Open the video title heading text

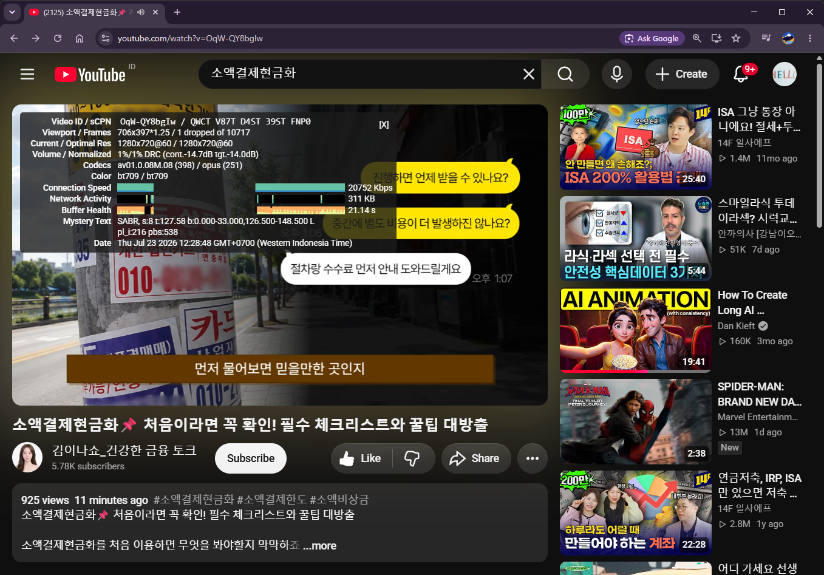coord(250,424)
